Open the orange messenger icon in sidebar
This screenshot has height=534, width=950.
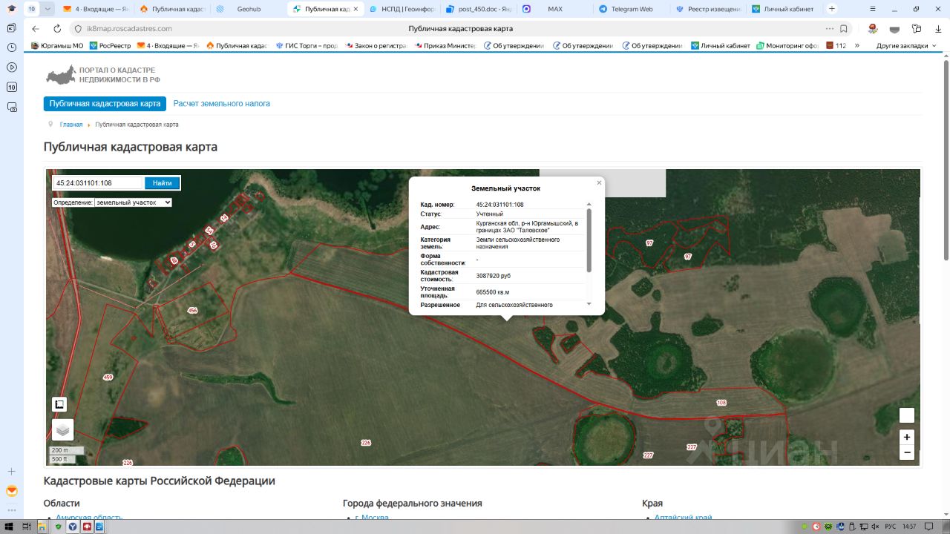pyautogui.click(x=11, y=491)
